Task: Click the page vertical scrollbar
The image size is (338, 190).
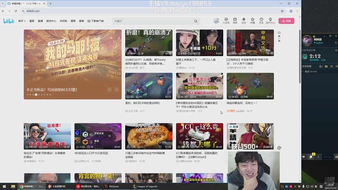Action: pos(300,57)
